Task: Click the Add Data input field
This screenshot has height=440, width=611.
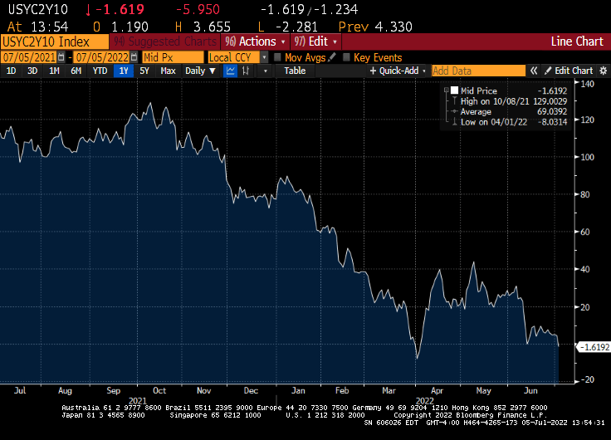Action: (477, 71)
